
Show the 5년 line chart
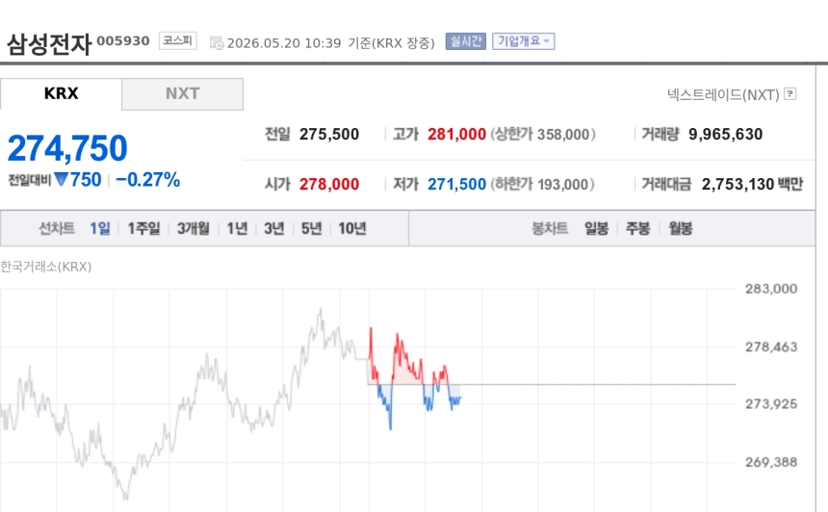312,228
